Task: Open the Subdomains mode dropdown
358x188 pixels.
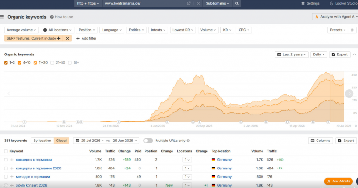Action: pos(217,3)
